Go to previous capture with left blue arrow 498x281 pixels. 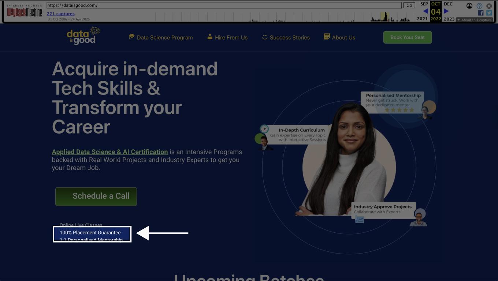425,11
